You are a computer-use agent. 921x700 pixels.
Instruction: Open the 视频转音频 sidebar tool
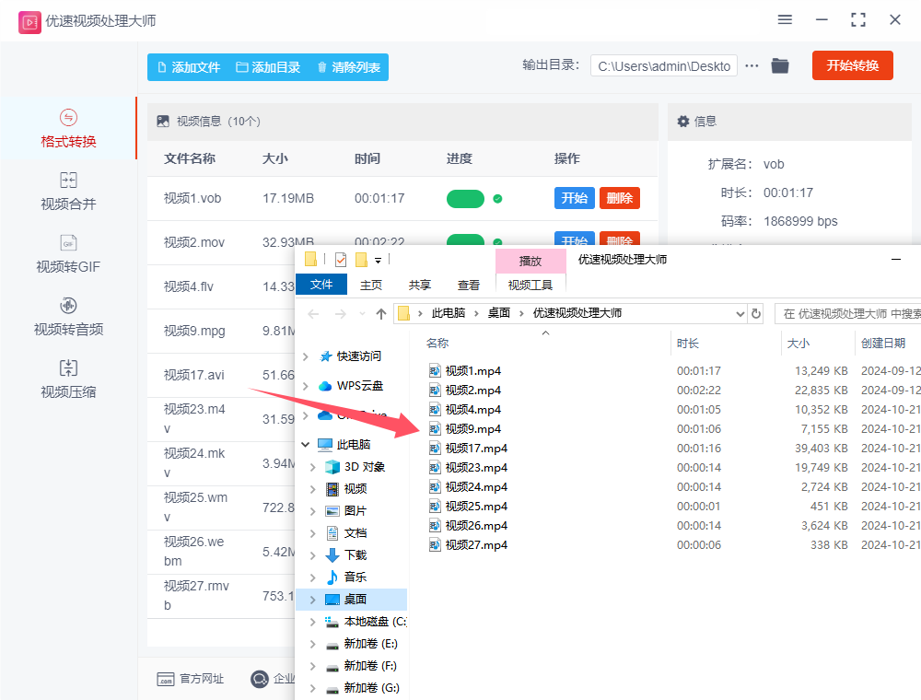68,316
